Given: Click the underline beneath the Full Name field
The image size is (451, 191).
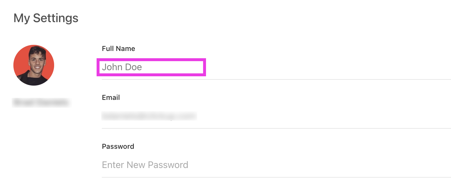Looking at the screenshot, I should pos(276,79).
